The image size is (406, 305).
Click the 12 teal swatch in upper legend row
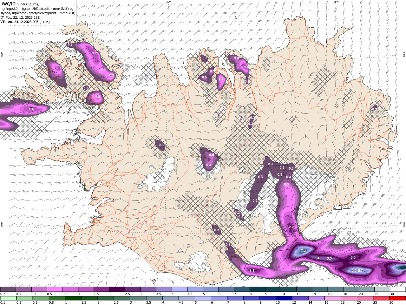pos(304,289)
